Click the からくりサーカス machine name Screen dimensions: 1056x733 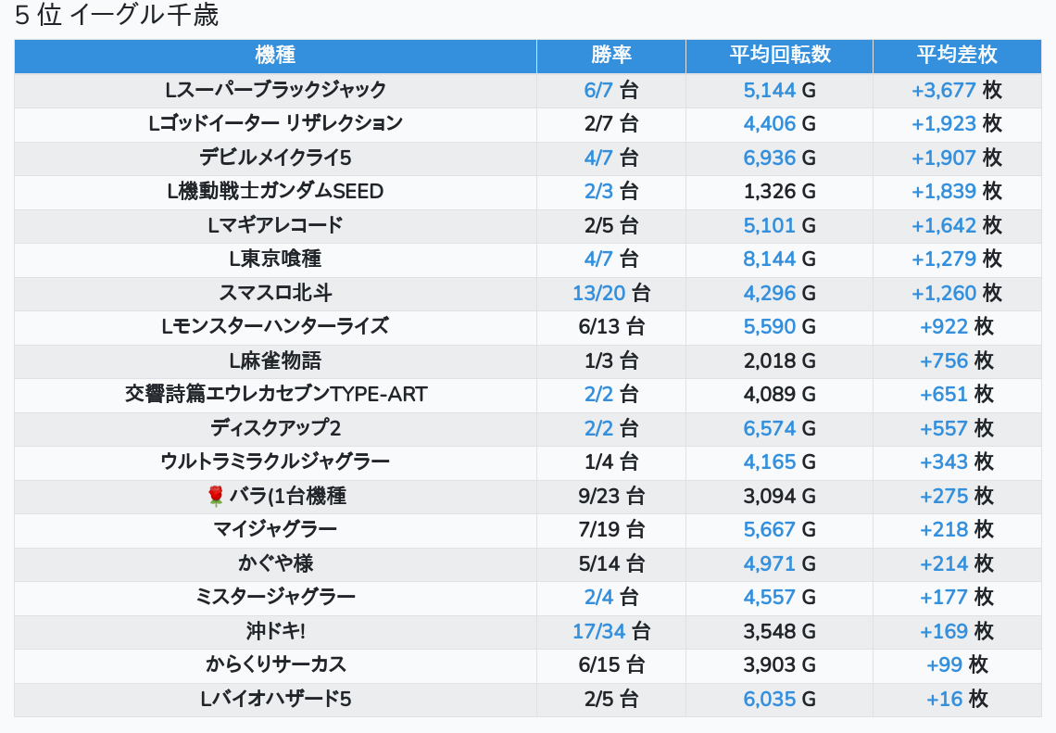(x=275, y=665)
